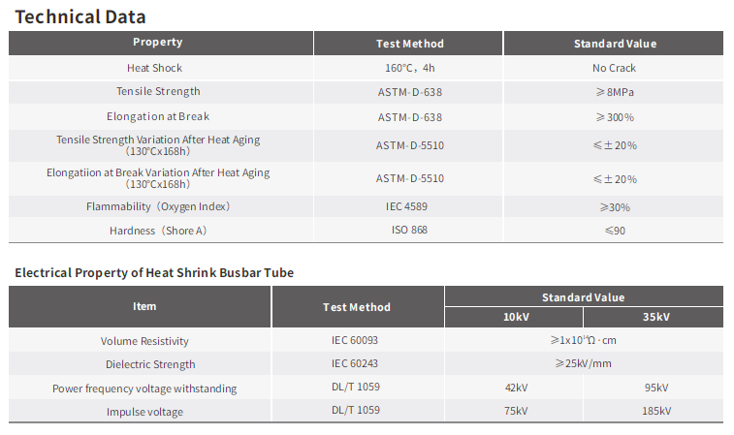Select the Elongation at Break label
The image size is (734, 435).
point(158,116)
